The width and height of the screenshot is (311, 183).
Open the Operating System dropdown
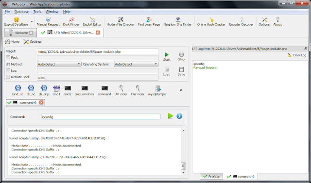[136, 64]
